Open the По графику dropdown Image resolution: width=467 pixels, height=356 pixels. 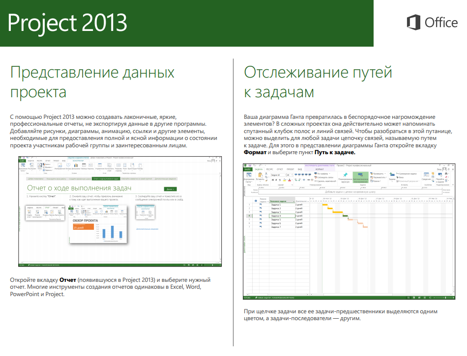click(x=322, y=174)
